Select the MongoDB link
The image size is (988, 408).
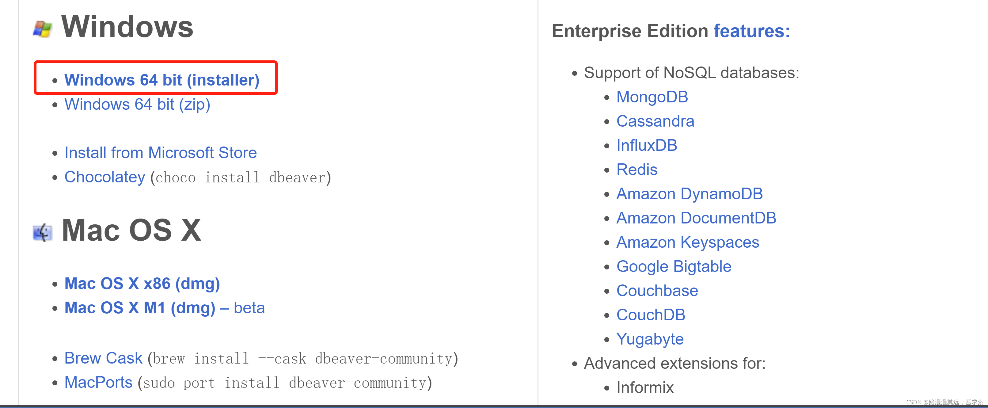pos(652,97)
